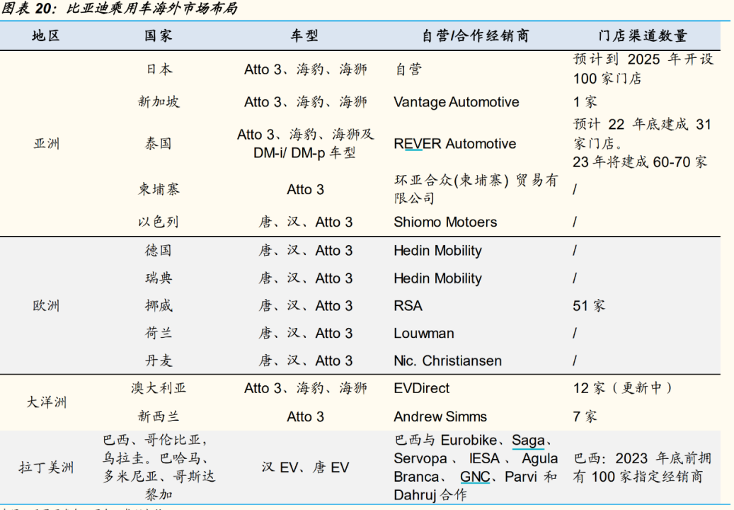Image resolution: width=734 pixels, height=510 pixels.
Task: Click the Nic. Christiansen dealer cell
Action: coord(447,361)
